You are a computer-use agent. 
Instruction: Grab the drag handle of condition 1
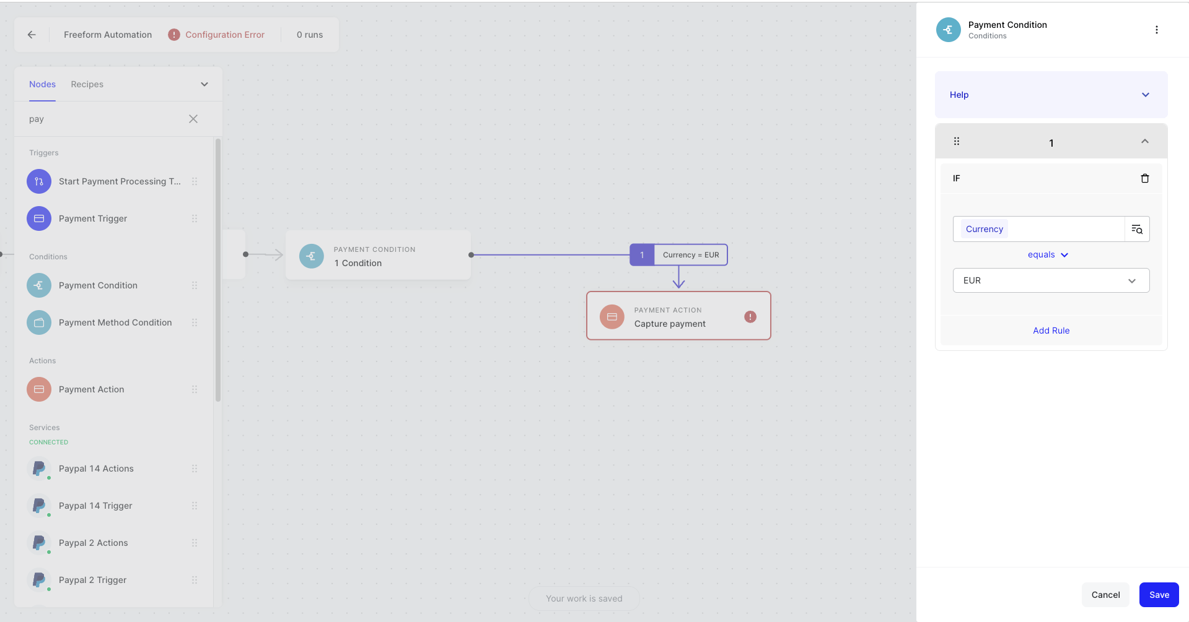957,141
